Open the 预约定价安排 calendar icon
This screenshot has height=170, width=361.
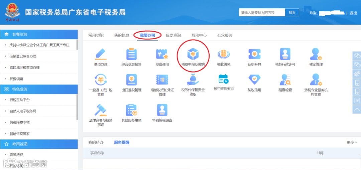[x=224, y=79]
